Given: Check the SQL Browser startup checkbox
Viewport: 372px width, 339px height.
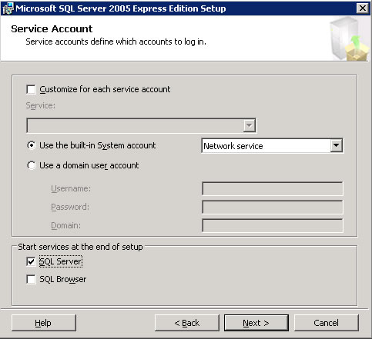Looking at the screenshot, I should (x=31, y=279).
